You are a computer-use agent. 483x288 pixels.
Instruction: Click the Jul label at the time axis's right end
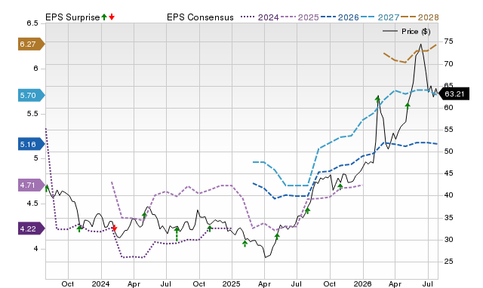click(x=428, y=284)
